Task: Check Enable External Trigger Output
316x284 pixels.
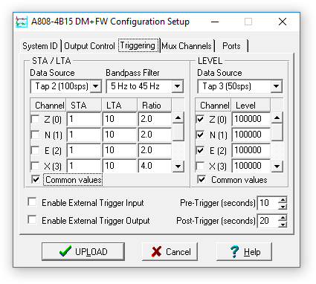Action: [x=32, y=220]
